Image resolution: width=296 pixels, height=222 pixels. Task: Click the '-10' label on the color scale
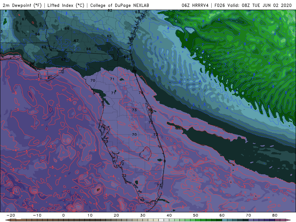(37, 215)
